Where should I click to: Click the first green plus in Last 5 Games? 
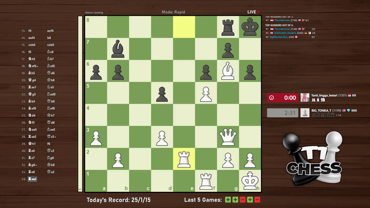point(228,200)
